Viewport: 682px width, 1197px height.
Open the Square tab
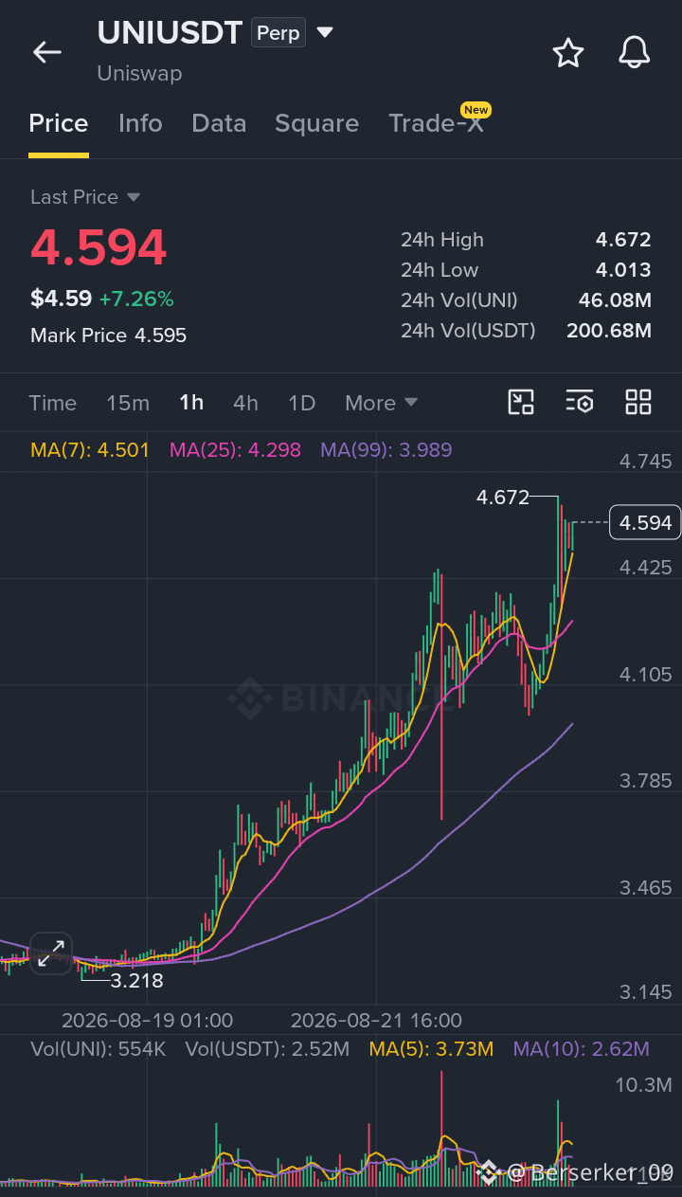[x=316, y=123]
